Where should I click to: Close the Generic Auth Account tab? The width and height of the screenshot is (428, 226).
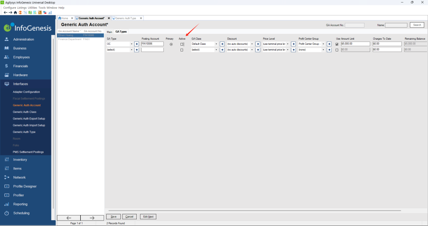click(x=109, y=18)
